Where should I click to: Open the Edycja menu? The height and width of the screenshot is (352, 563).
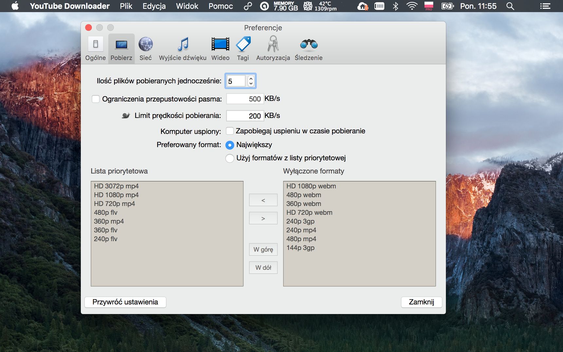point(154,6)
